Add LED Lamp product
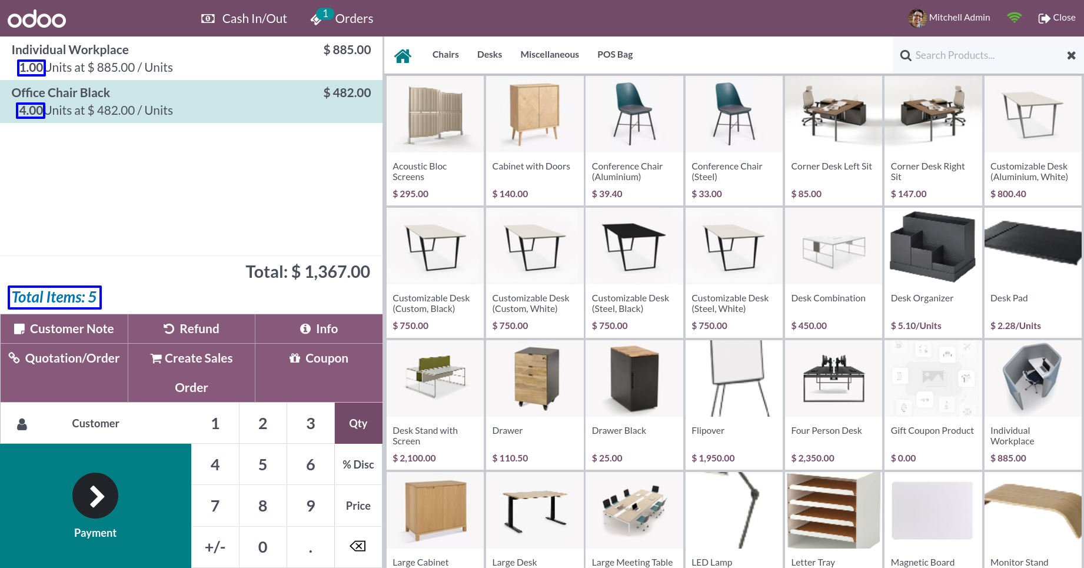 click(x=734, y=520)
